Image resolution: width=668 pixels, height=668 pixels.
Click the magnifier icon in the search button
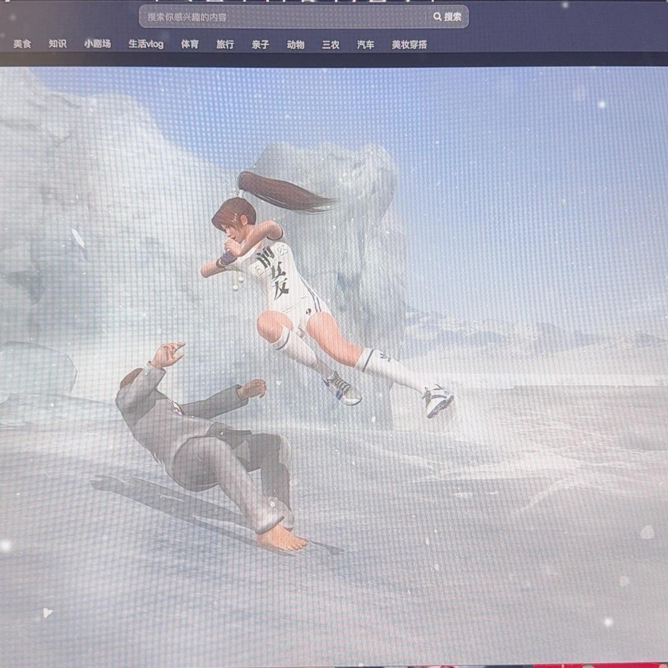[439, 17]
